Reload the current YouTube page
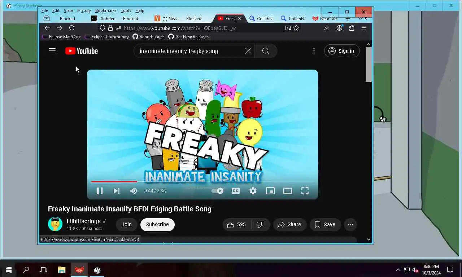 [x=72, y=28]
